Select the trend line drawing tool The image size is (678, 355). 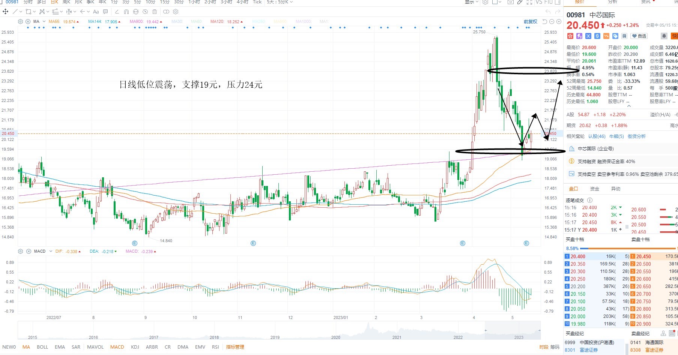click(x=15, y=11)
